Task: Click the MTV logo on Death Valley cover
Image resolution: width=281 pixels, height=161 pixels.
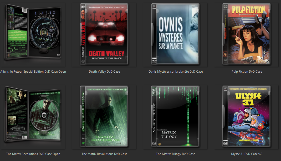Action: [83, 6]
